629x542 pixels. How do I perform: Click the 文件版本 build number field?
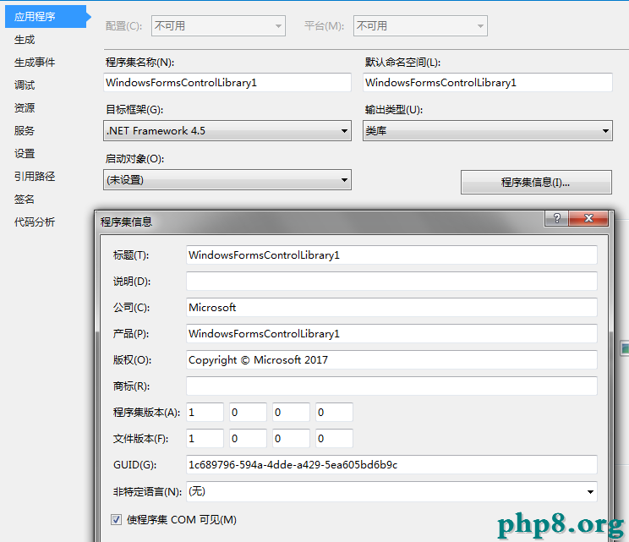pyautogui.click(x=291, y=439)
